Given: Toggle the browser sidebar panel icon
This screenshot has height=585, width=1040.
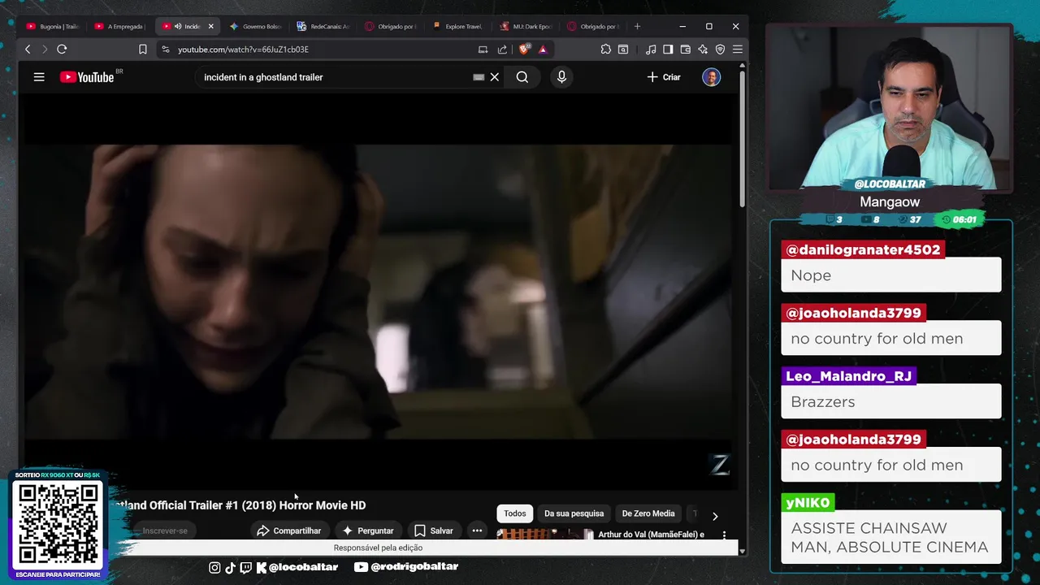Looking at the screenshot, I should pyautogui.click(x=668, y=50).
